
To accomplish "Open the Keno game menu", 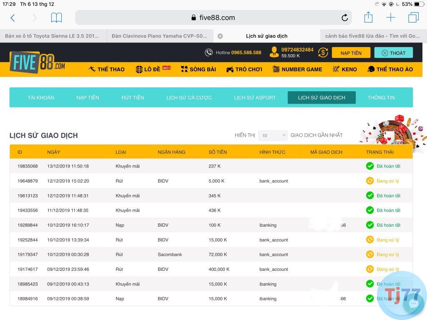I will point(344,70).
